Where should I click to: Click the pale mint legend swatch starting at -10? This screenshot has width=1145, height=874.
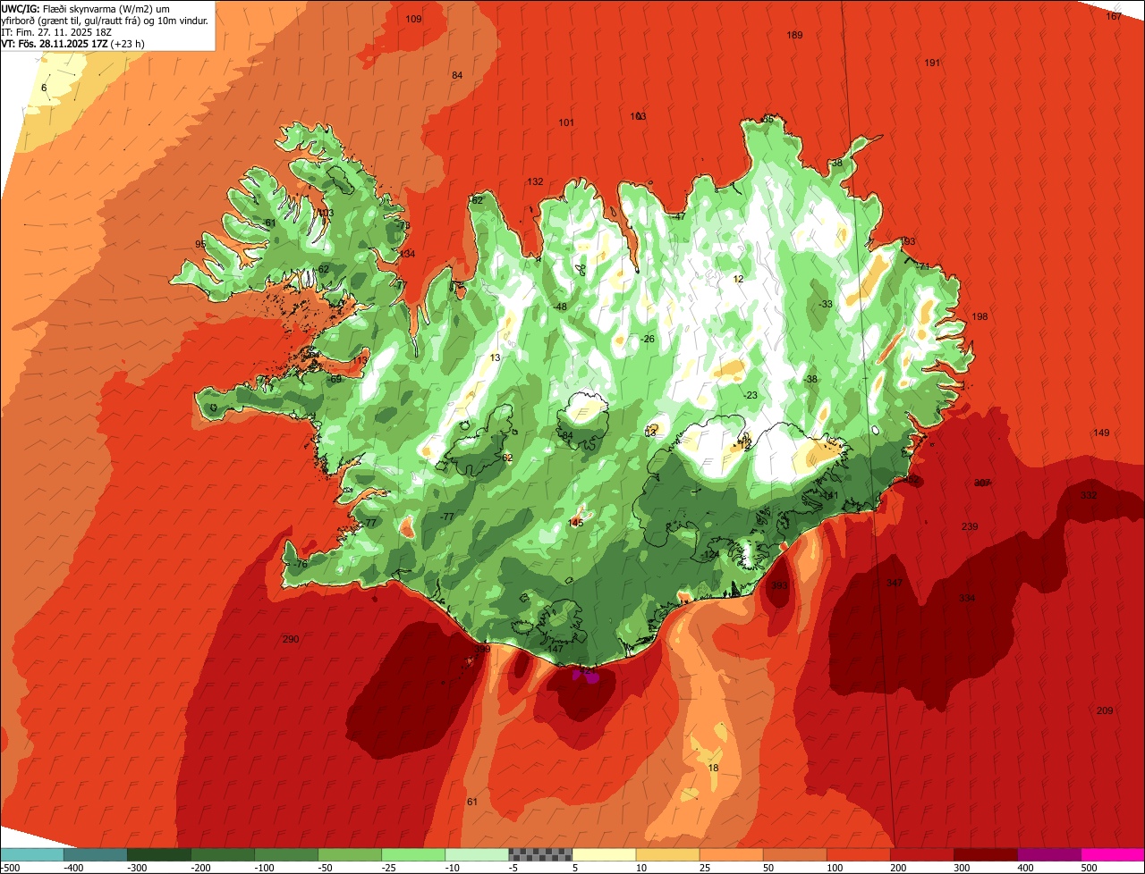pos(477,854)
